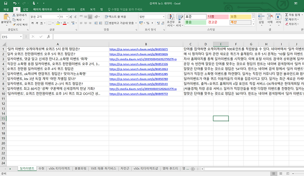This screenshot has width=304, height=176.
Task: Expand the Name Box dropdown for E15
Action: click(21, 37)
